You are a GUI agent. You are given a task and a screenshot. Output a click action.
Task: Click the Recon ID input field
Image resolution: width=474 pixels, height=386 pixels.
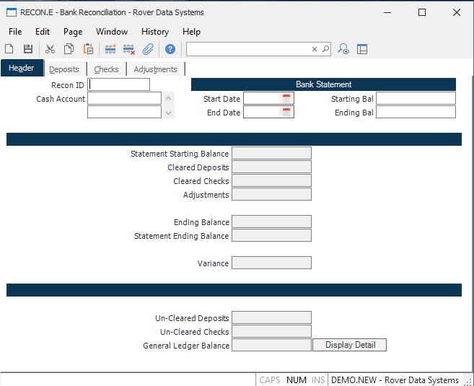119,84
